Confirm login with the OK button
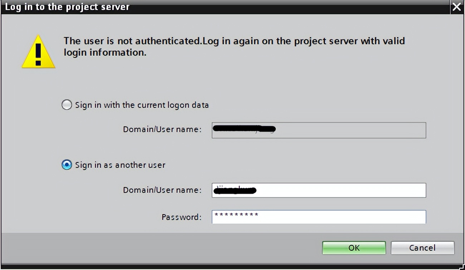This screenshot has width=465, height=270. point(354,248)
